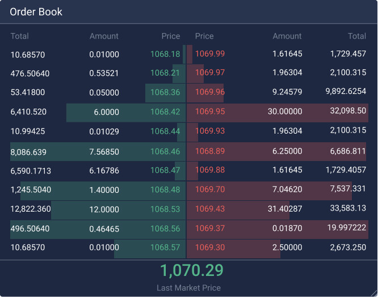The width and height of the screenshot is (378, 297).
Task: Click the ask-side Amount column header
Action: [287, 36]
